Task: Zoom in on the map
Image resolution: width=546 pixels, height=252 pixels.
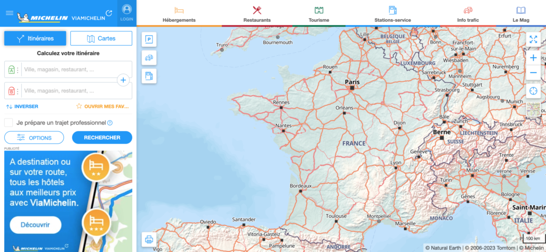Action: [533, 57]
